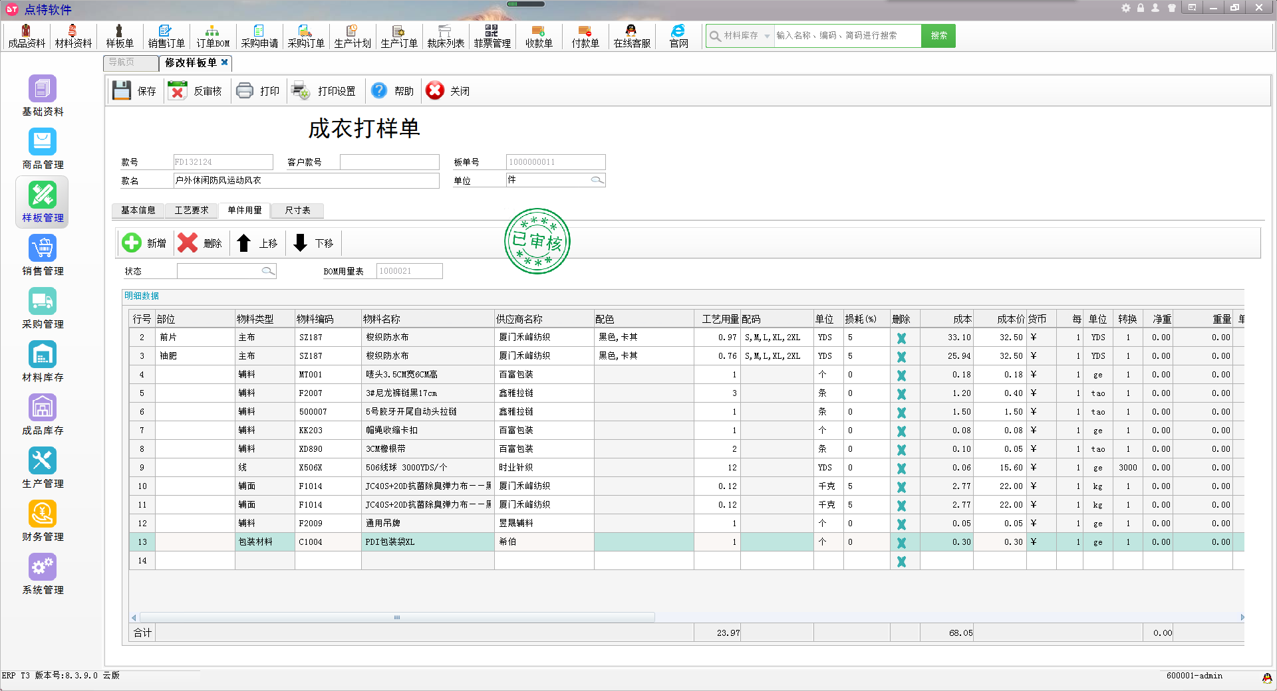Select 销售管理 in the sidebar

pos(43,255)
